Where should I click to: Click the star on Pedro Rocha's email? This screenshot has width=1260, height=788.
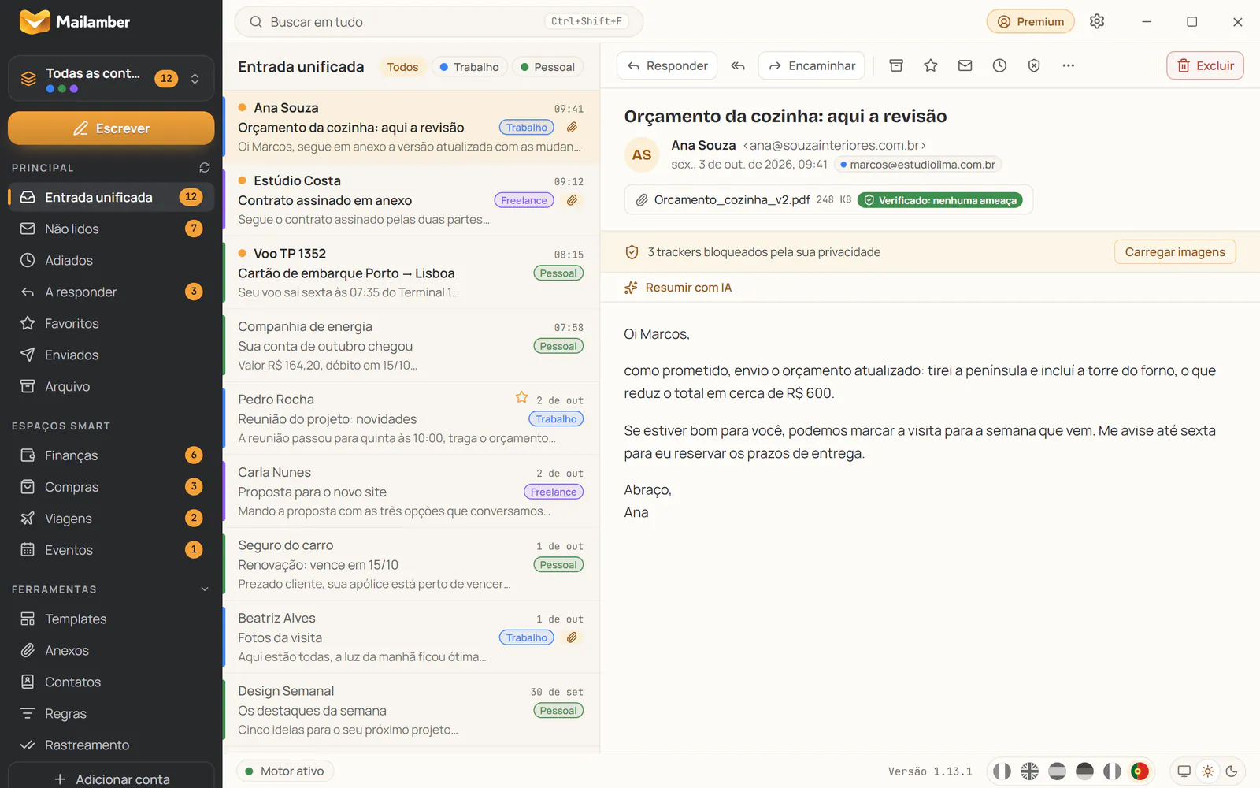click(x=521, y=397)
